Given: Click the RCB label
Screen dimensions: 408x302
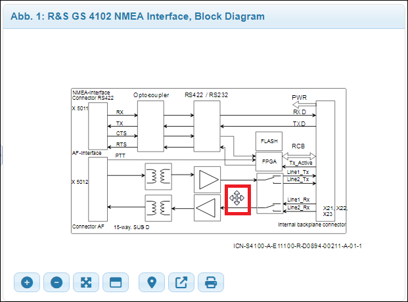Looking at the screenshot, I should click(x=298, y=146).
